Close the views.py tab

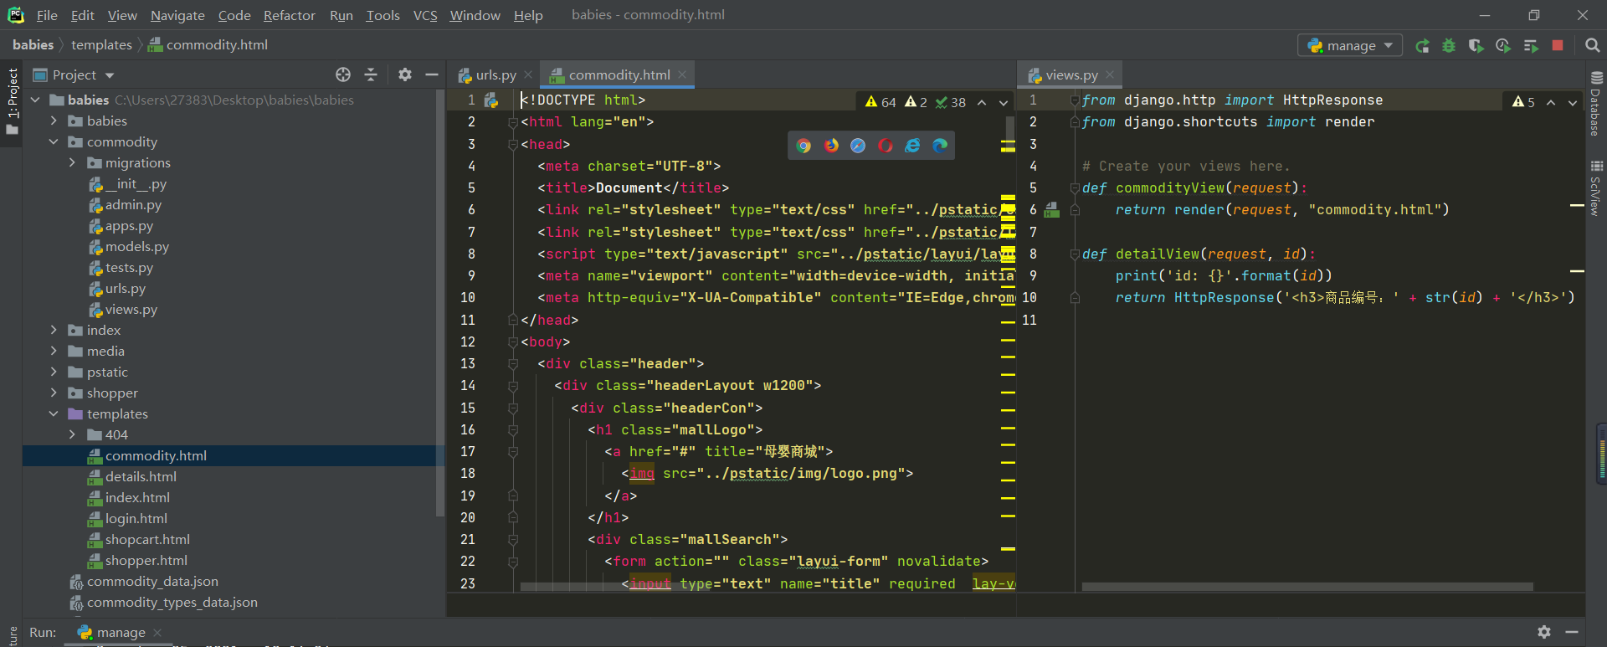coord(1110,74)
